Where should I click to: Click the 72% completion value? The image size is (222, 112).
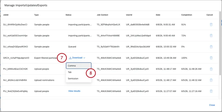pos(184,36)
